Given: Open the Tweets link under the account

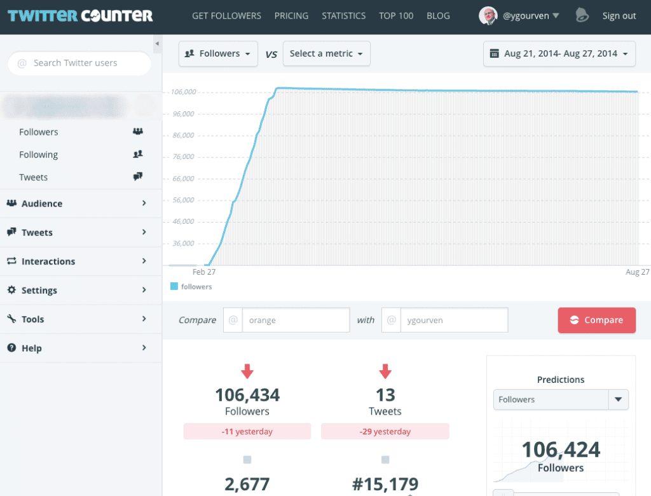Looking at the screenshot, I should [34, 177].
